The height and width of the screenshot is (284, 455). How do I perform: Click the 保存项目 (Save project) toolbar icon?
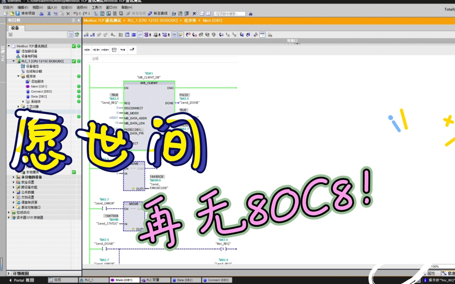click(x=18, y=14)
